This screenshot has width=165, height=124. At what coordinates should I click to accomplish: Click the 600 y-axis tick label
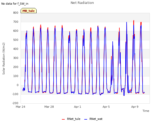[x=16, y=31]
